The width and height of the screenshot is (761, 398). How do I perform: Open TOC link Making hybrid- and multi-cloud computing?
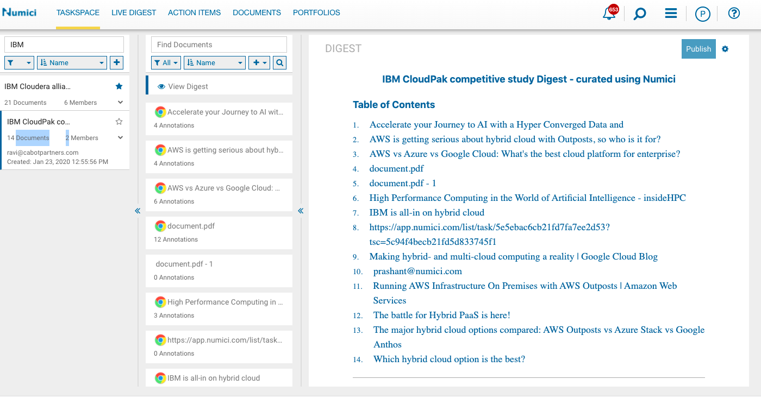tap(513, 256)
